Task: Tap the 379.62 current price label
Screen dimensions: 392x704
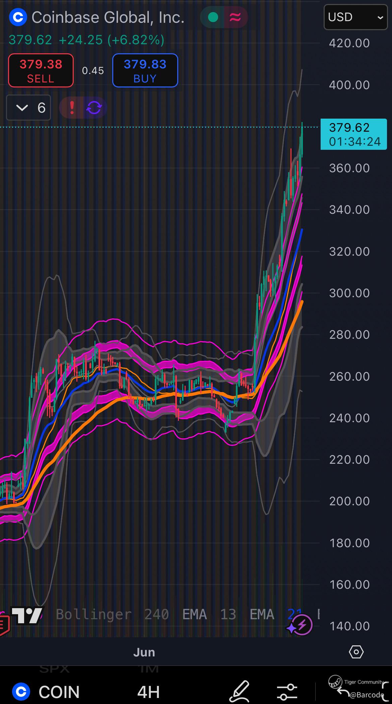Action: click(x=354, y=134)
